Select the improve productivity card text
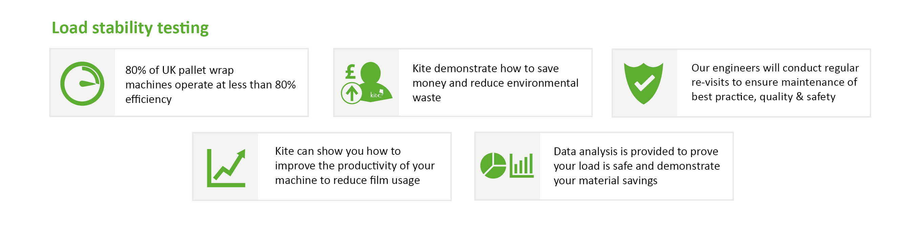This screenshot has width=897, height=231. click(x=355, y=166)
